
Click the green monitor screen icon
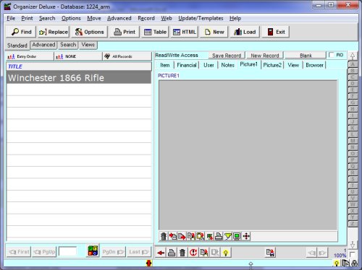pos(237,236)
